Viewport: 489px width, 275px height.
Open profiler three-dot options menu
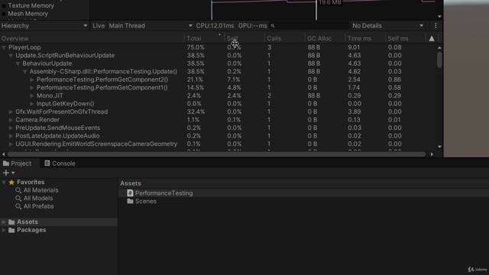click(436, 26)
